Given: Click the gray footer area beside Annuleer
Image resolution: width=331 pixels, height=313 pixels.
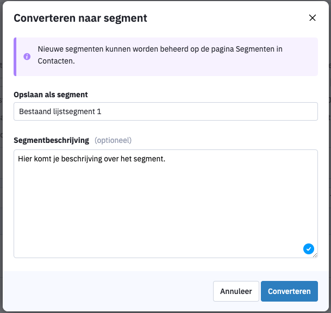Looking at the screenshot, I should click(x=105, y=291).
